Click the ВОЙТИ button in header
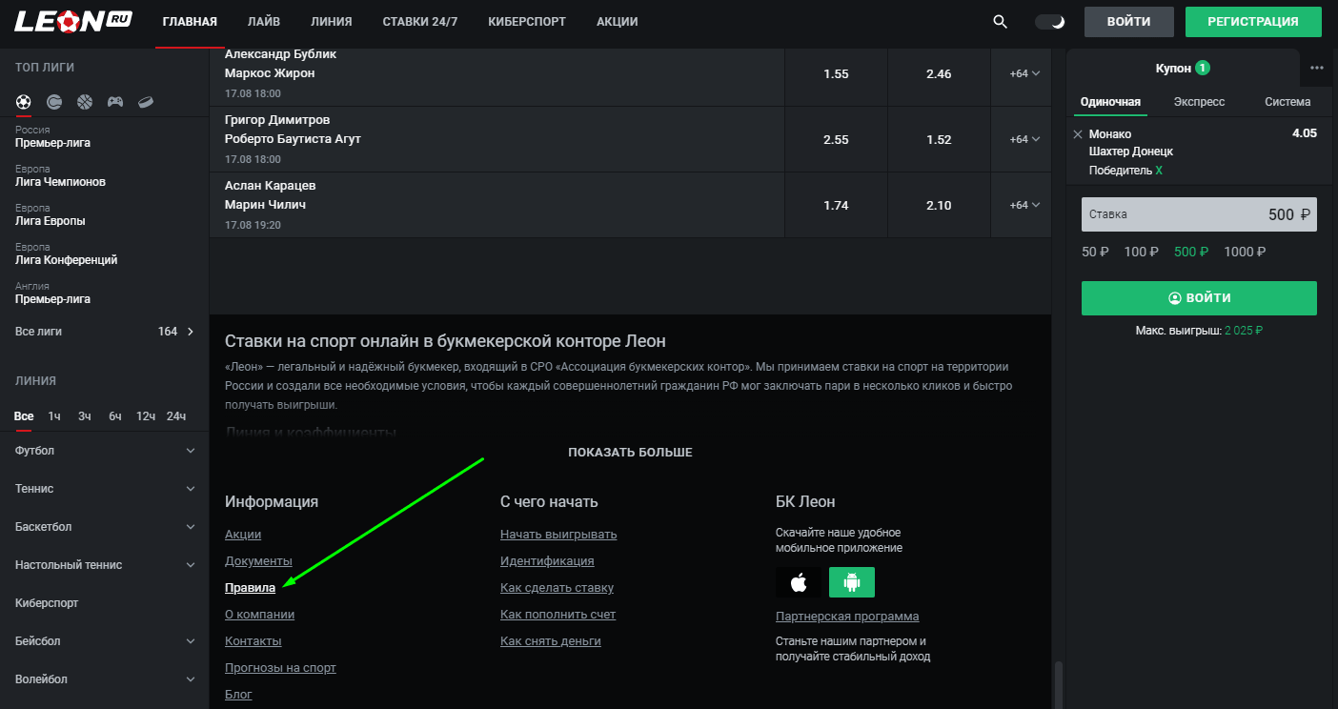The height and width of the screenshot is (709, 1338). point(1129,22)
